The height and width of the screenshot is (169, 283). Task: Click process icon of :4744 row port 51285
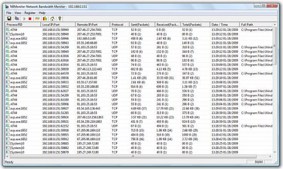click(x=8, y=113)
